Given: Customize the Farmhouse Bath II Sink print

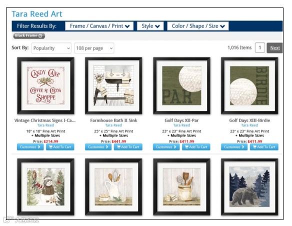Looking at the screenshot, I should pos(98,147).
